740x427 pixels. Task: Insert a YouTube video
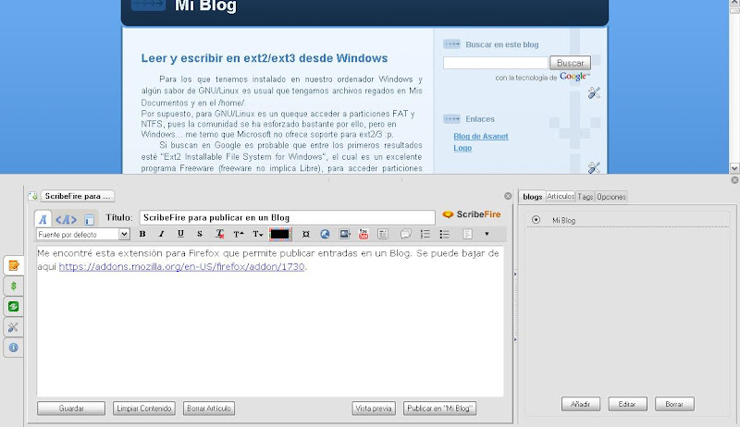(x=364, y=234)
